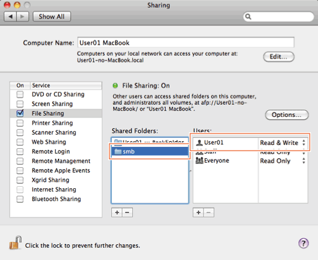Click the Computer Name text field
Viewport: 318px width, 260px height.
[x=186, y=43]
